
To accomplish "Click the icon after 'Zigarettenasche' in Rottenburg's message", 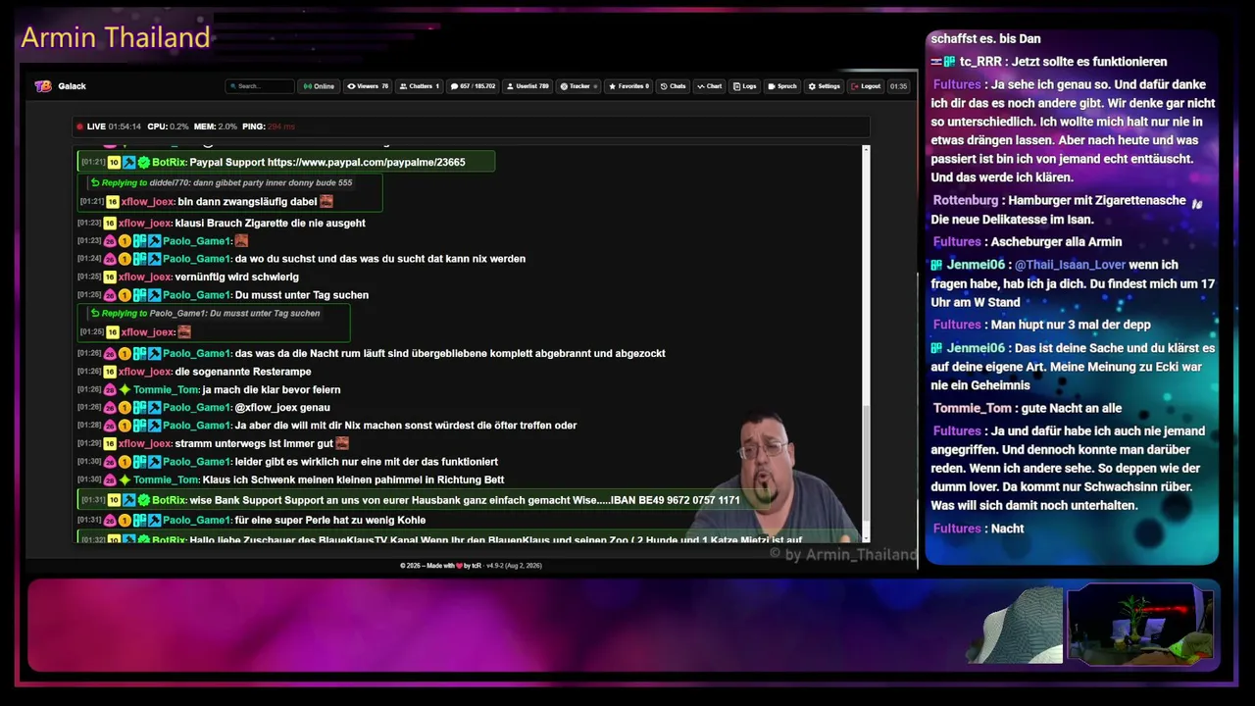I will click(1196, 203).
